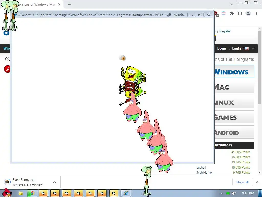
Task: Click the Angry Bird Start button
Action: pos(7,193)
